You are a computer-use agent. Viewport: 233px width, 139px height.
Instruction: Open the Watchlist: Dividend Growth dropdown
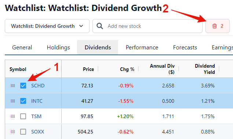click(x=47, y=26)
